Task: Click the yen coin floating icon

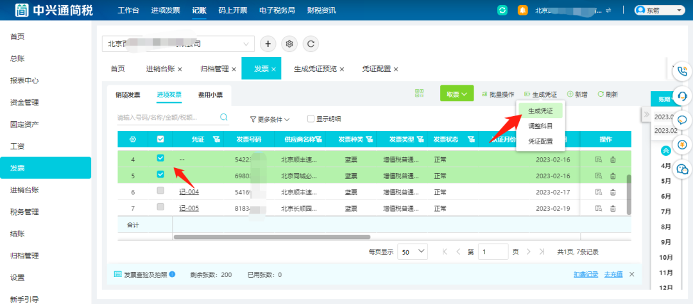Action: [682, 144]
